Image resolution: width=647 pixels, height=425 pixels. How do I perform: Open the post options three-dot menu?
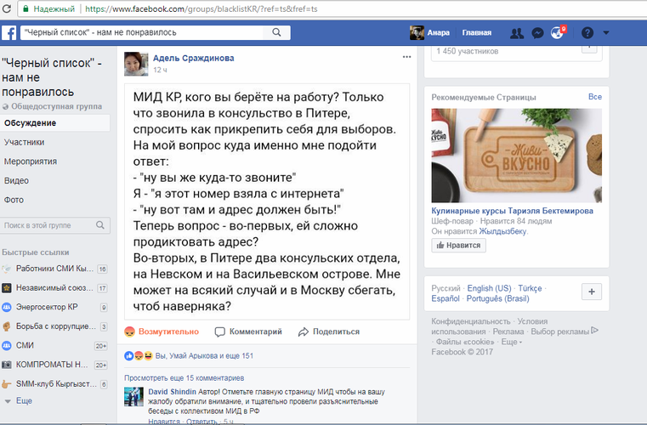click(406, 57)
